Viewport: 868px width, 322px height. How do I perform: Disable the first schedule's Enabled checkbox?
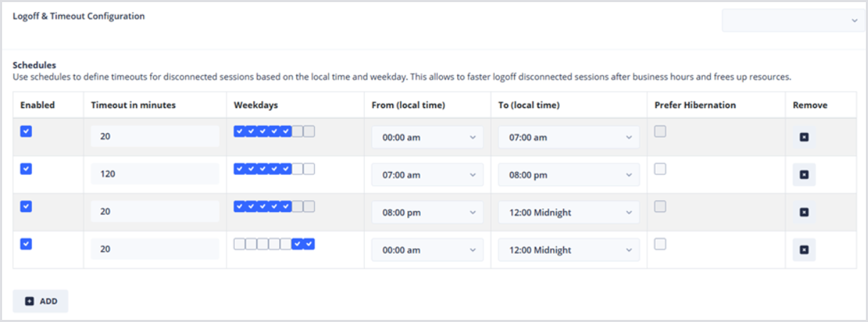[26, 132]
